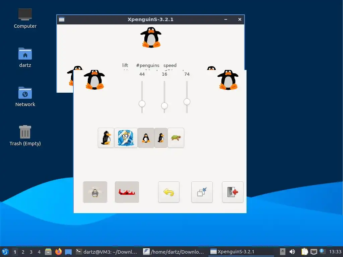Open the Computer desktop icon
The height and width of the screenshot is (257, 343).
(x=25, y=18)
